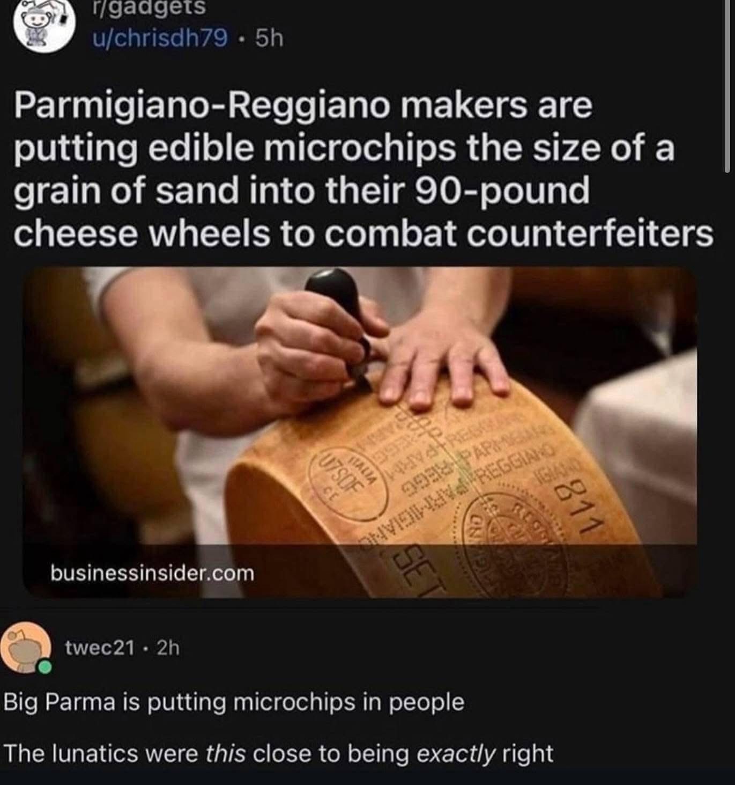The height and width of the screenshot is (785, 735).
Task: Follow the businessinsider.com link label
Action: click(x=152, y=573)
